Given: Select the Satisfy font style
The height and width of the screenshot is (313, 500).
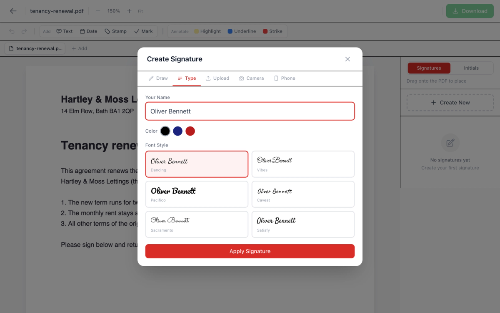Looking at the screenshot, I should click(x=303, y=225).
